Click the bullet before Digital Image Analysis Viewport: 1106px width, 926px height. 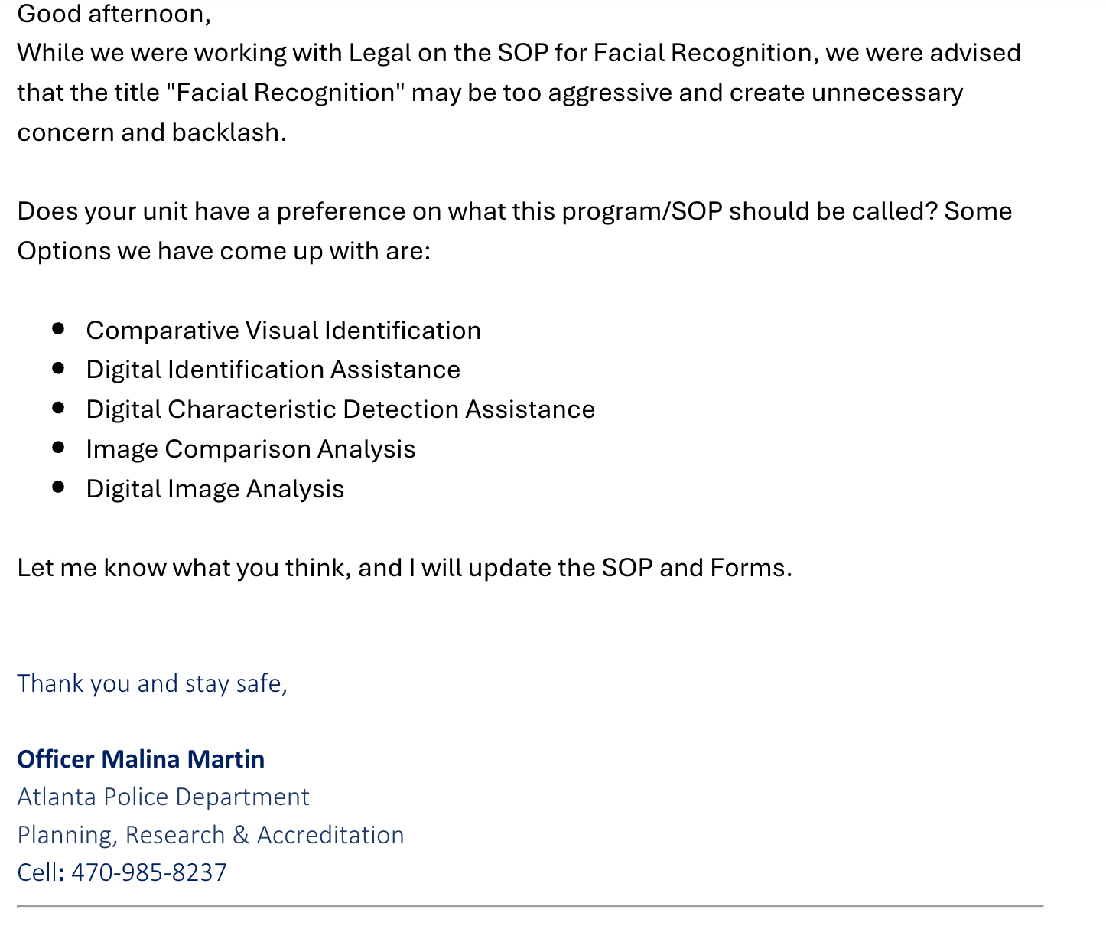[58, 487]
